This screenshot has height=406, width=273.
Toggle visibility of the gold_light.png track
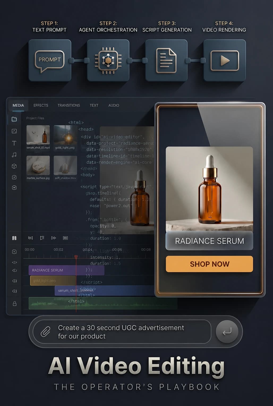click(14, 281)
